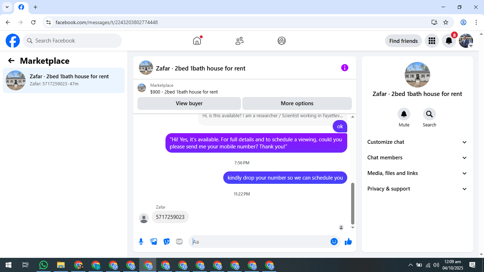Image resolution: width=484 pixels, height=272 pixels.
Task: Show hidden system tray icons
Action: 410,265
